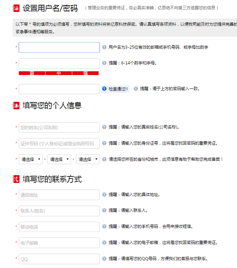Open the last 请选择 district dropdown
237x268 pixels.
(x=89, y=159)
